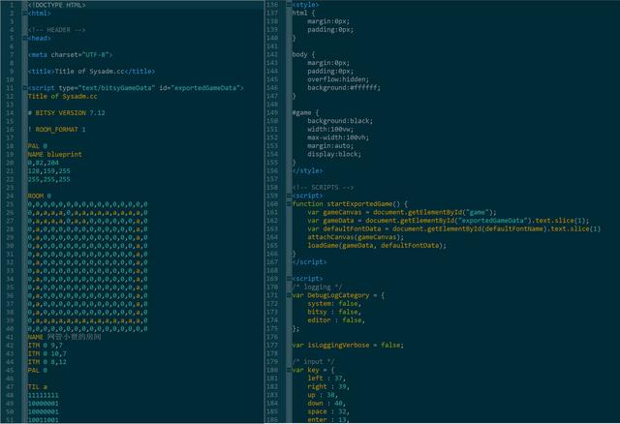Click the "body {" selector line
Image resolution: width=620 pixels, height=424 pixels.
click(x=303, y=54)
